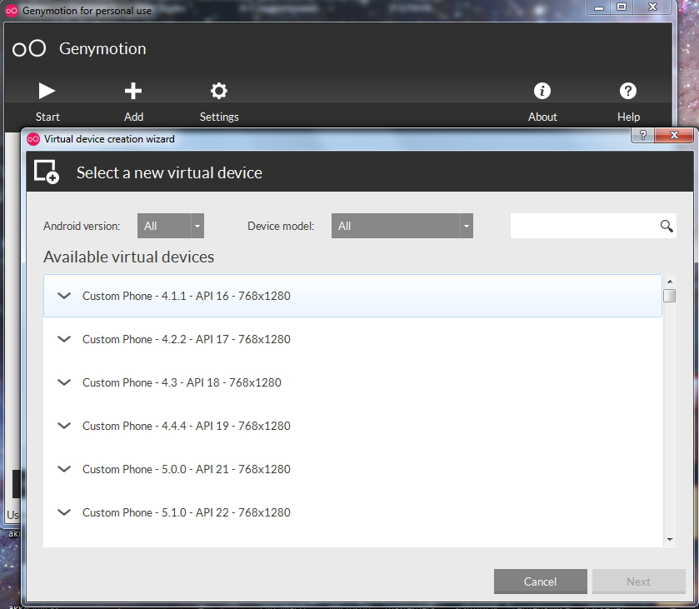The height and width of the screenshot is (609, 699).
Task: Select Custom Phone - 4.1.1 - API 16 row text
Action: point(187,296)
